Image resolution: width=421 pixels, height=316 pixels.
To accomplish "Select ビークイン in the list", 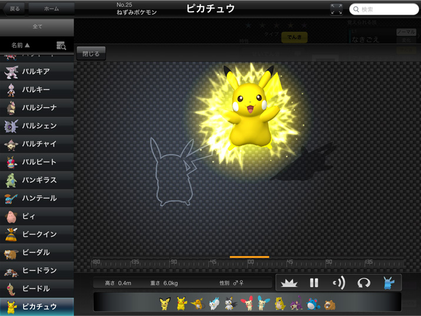I will pyautogui.click(x=37, y=234).
